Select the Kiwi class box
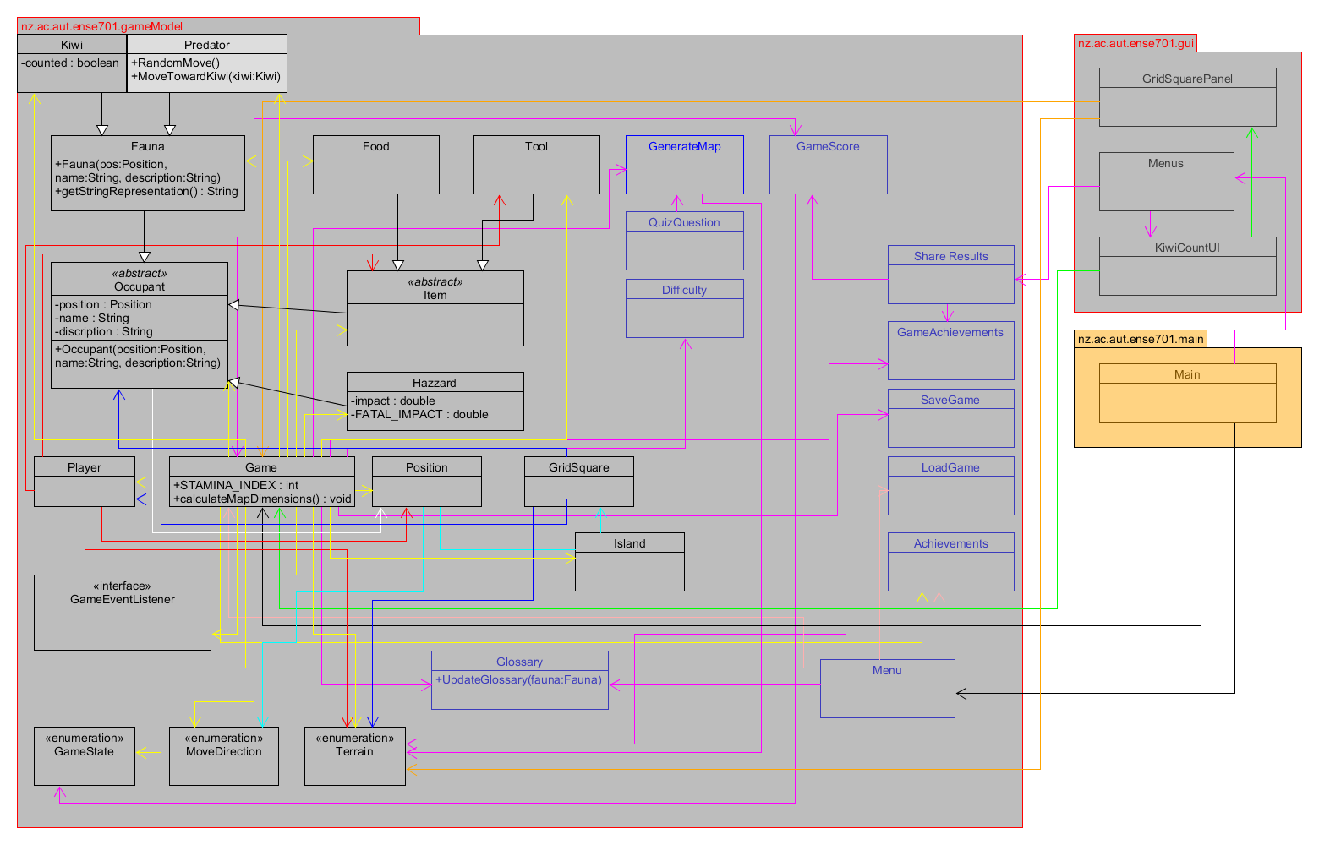This screenshot has height=845, width=1319. tap(72, 63)
